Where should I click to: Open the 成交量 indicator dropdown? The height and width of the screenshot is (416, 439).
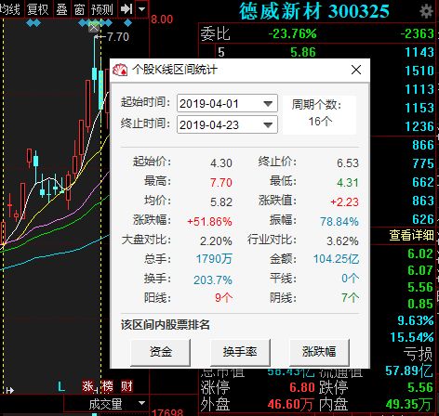[141, 403]
